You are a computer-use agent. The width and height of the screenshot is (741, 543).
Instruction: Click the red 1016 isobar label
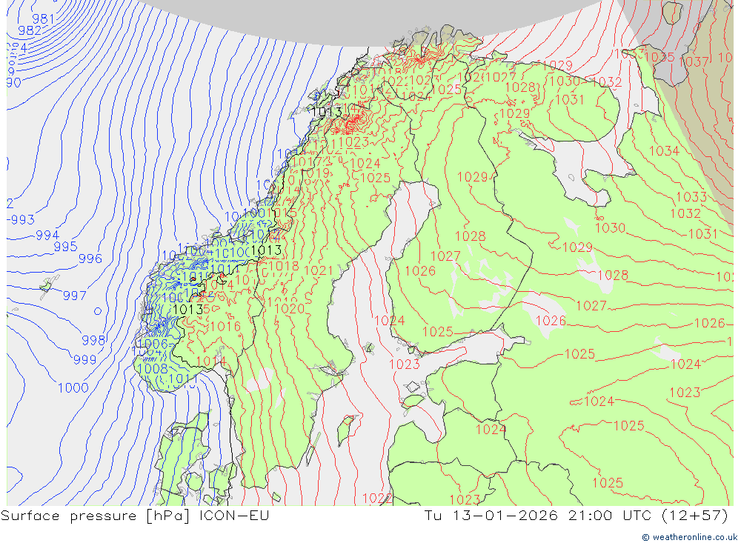(x=225, y=327)
